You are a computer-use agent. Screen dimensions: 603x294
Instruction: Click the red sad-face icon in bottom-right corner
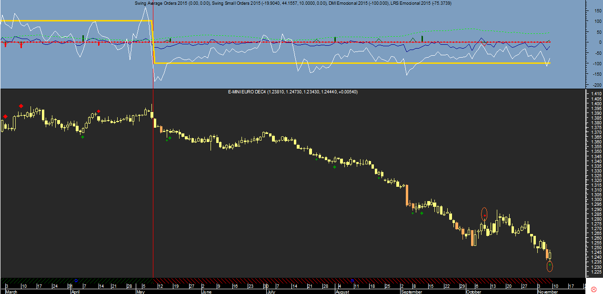594,289
